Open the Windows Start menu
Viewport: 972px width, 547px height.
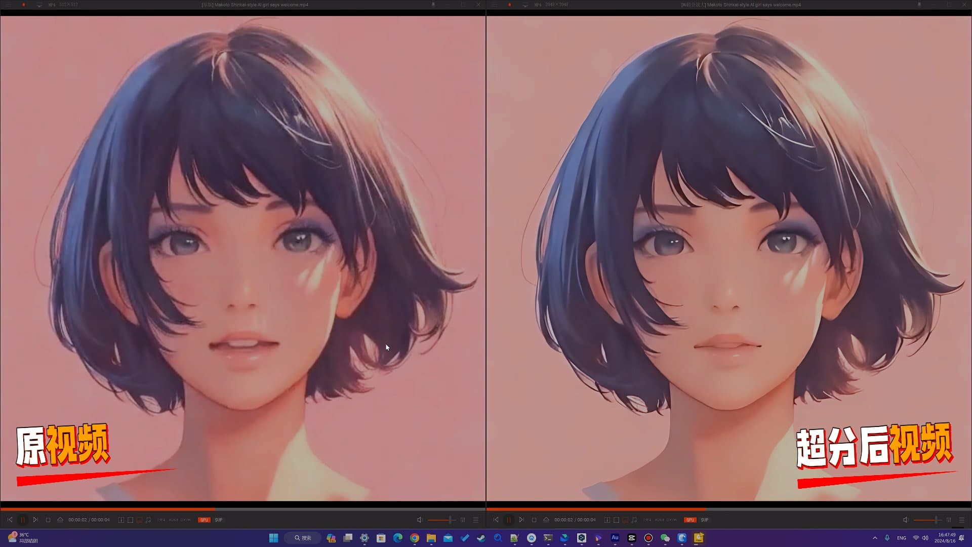pos(273,538)
